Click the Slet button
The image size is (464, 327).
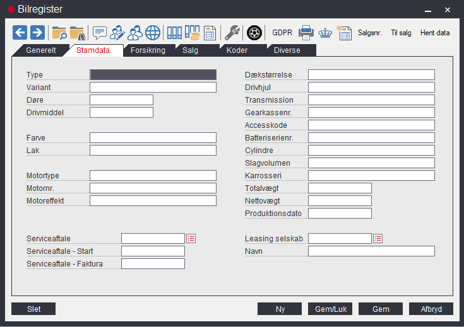(33, 309)
